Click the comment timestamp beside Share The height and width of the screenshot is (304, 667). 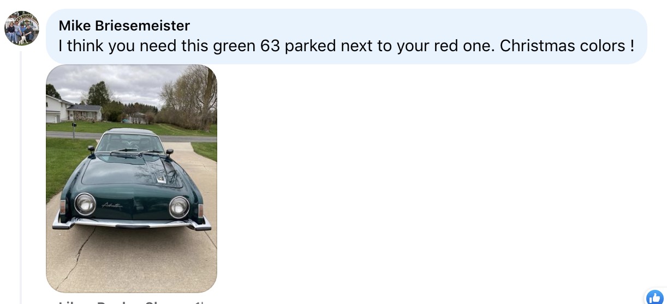point(199,302)
